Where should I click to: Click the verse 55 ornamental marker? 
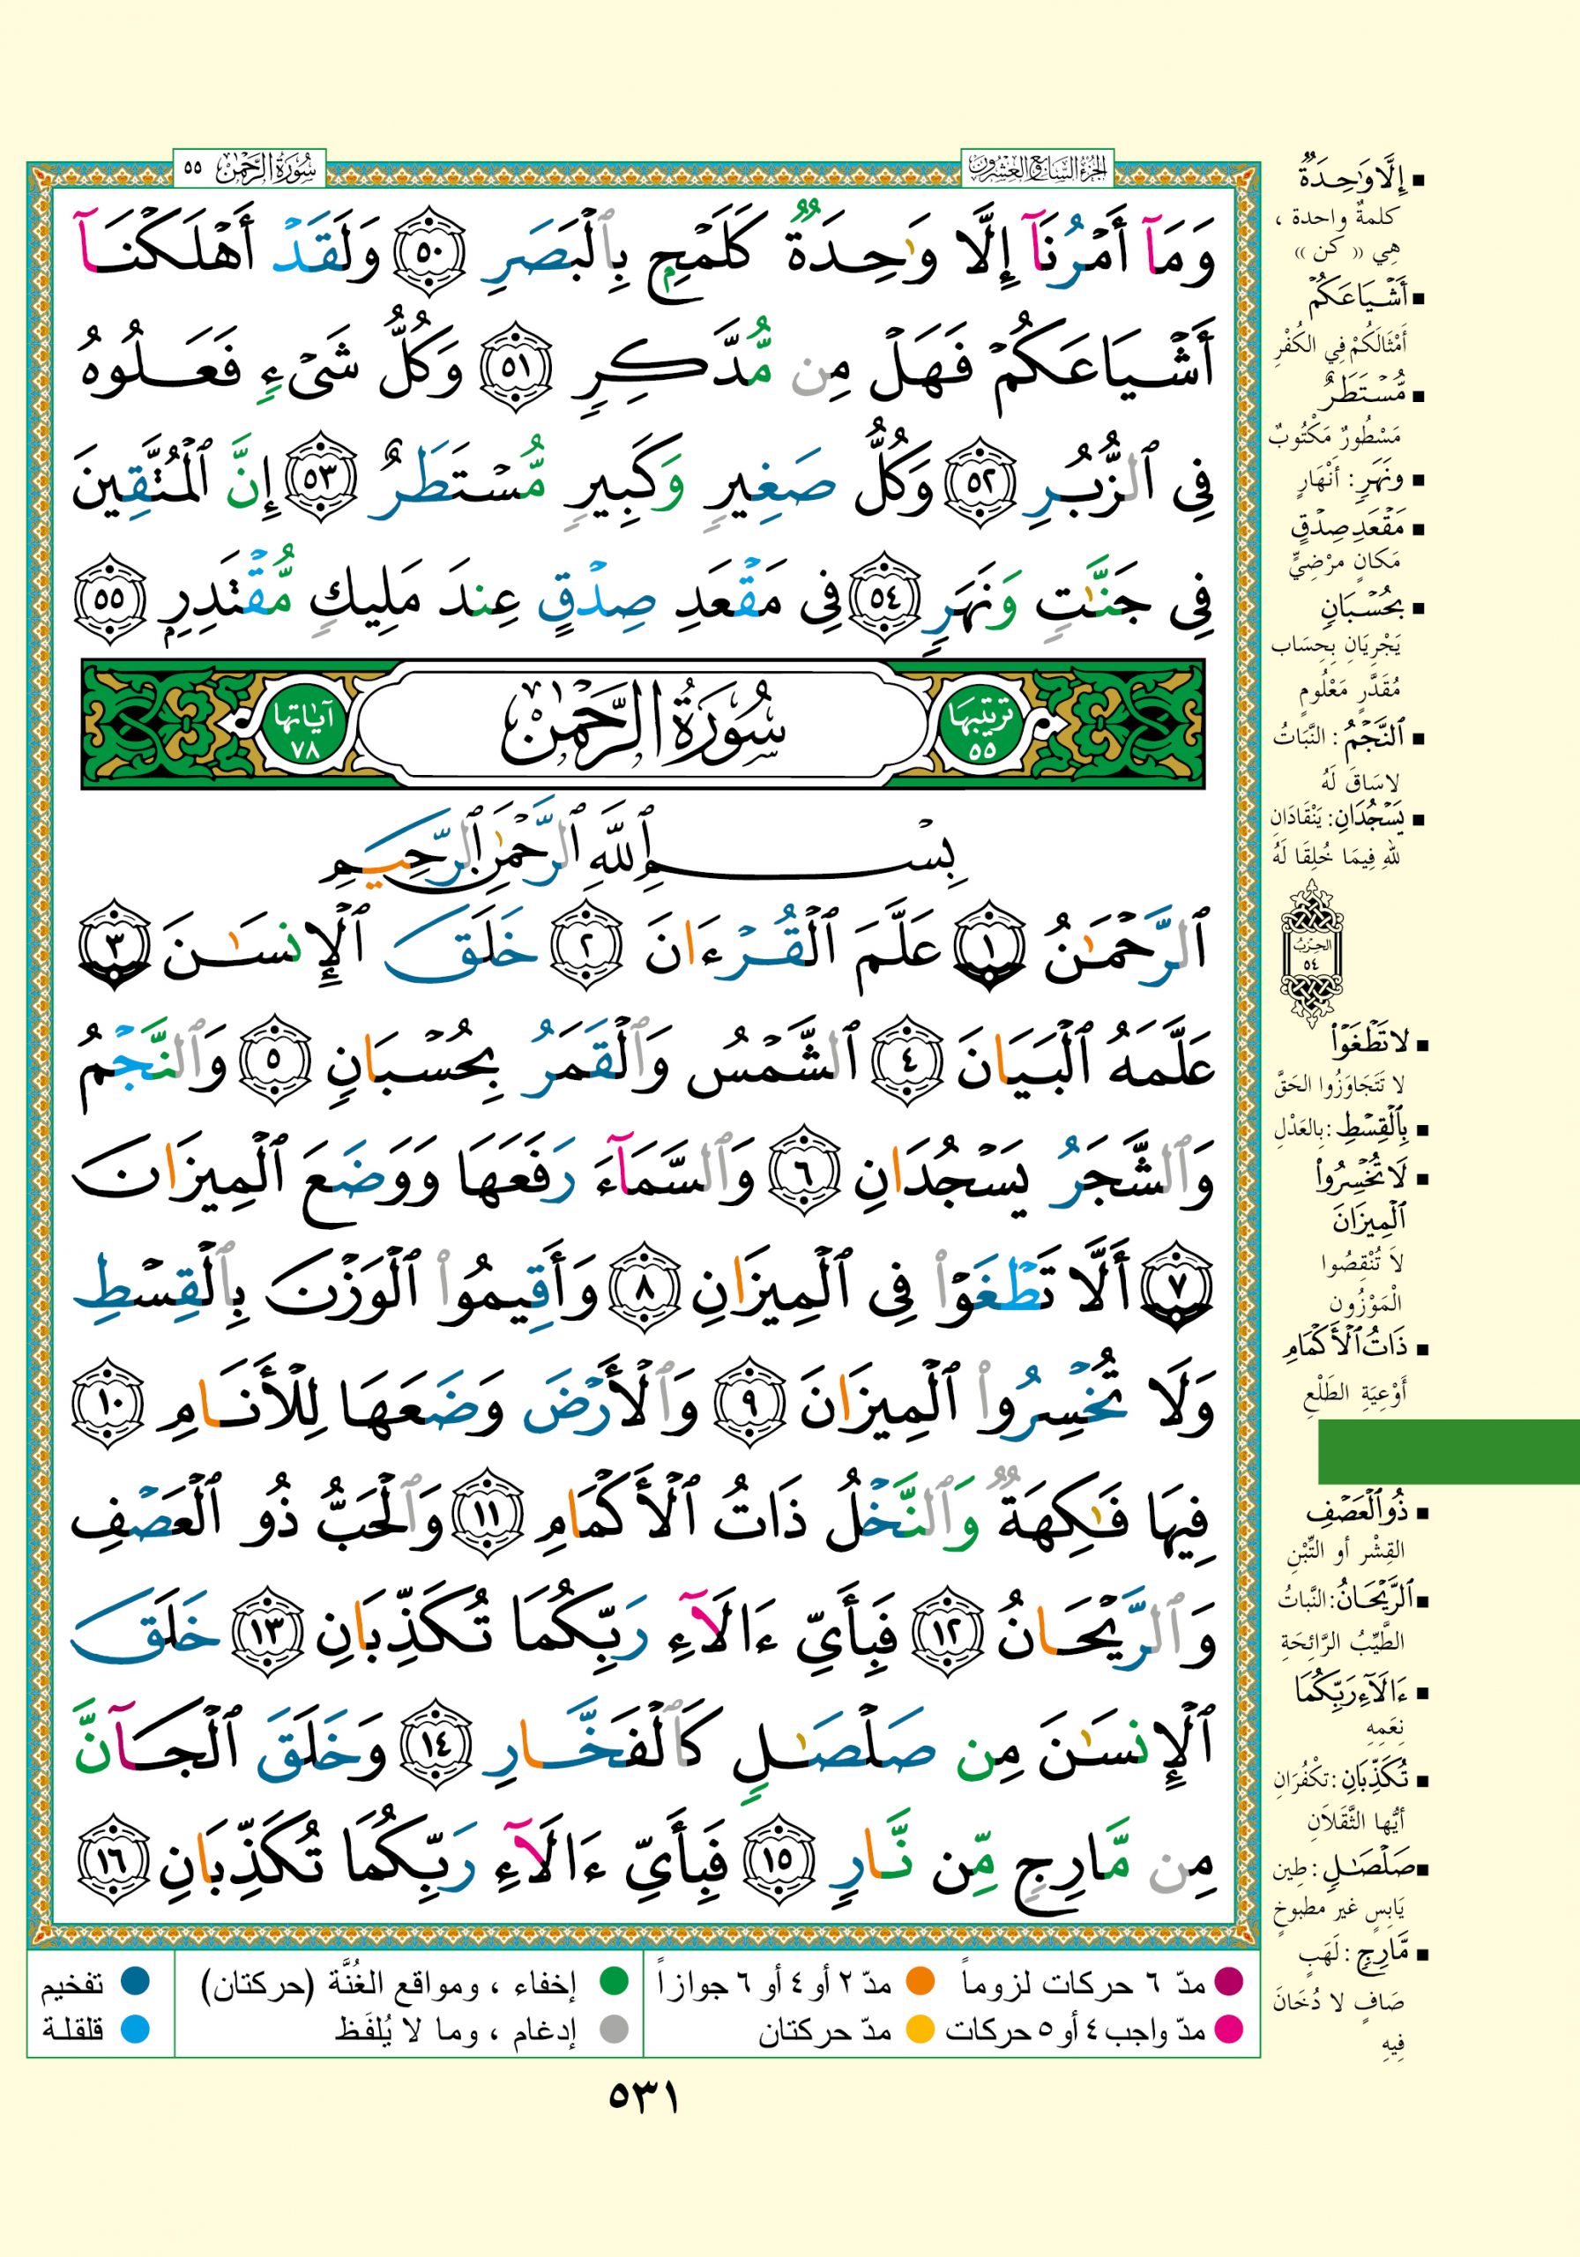109,598
